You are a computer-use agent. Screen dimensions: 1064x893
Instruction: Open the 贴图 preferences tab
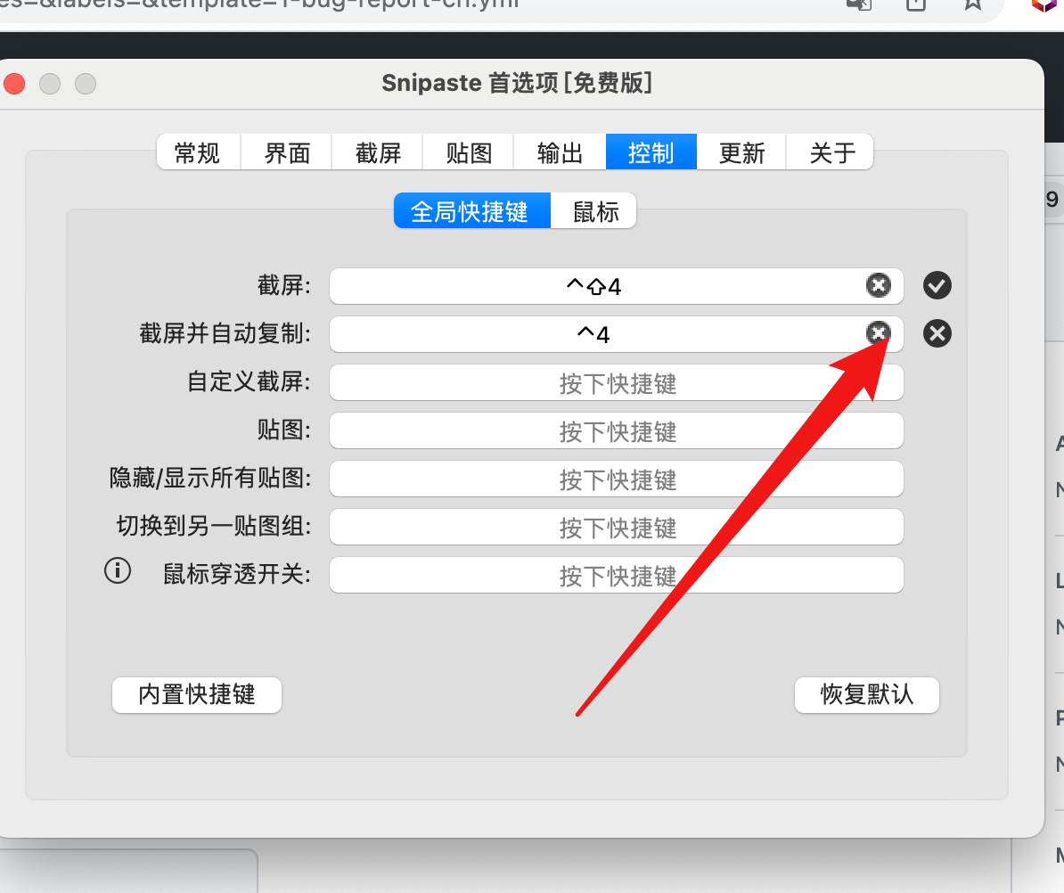468,152
